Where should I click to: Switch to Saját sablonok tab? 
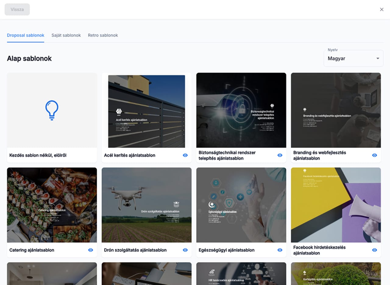[x=66, y=35]
